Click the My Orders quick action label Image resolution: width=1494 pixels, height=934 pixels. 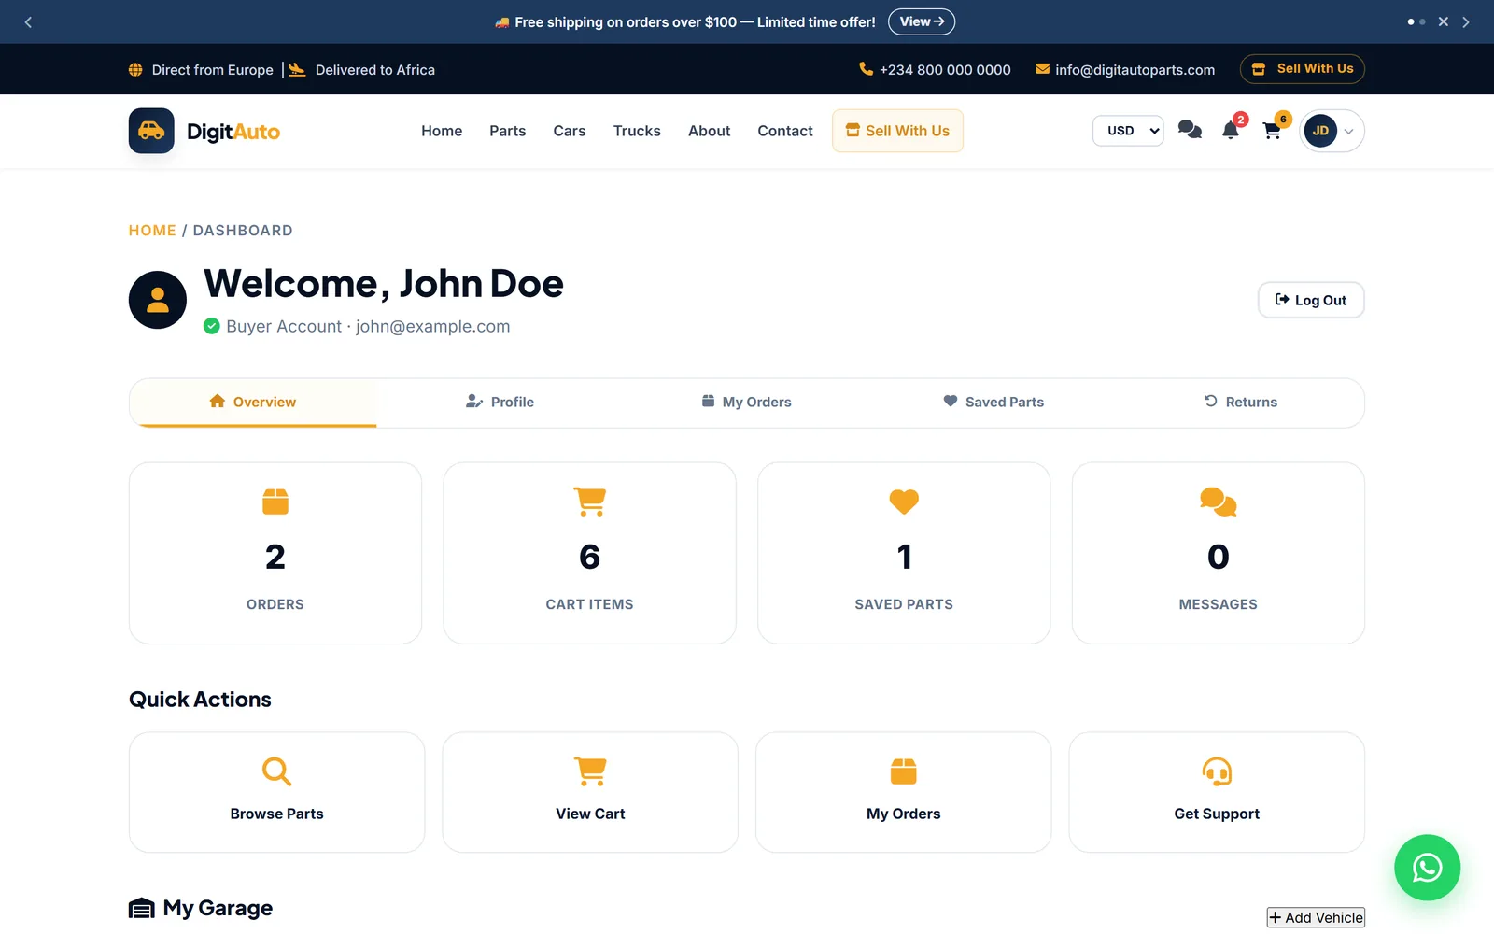tap(904, 814)
